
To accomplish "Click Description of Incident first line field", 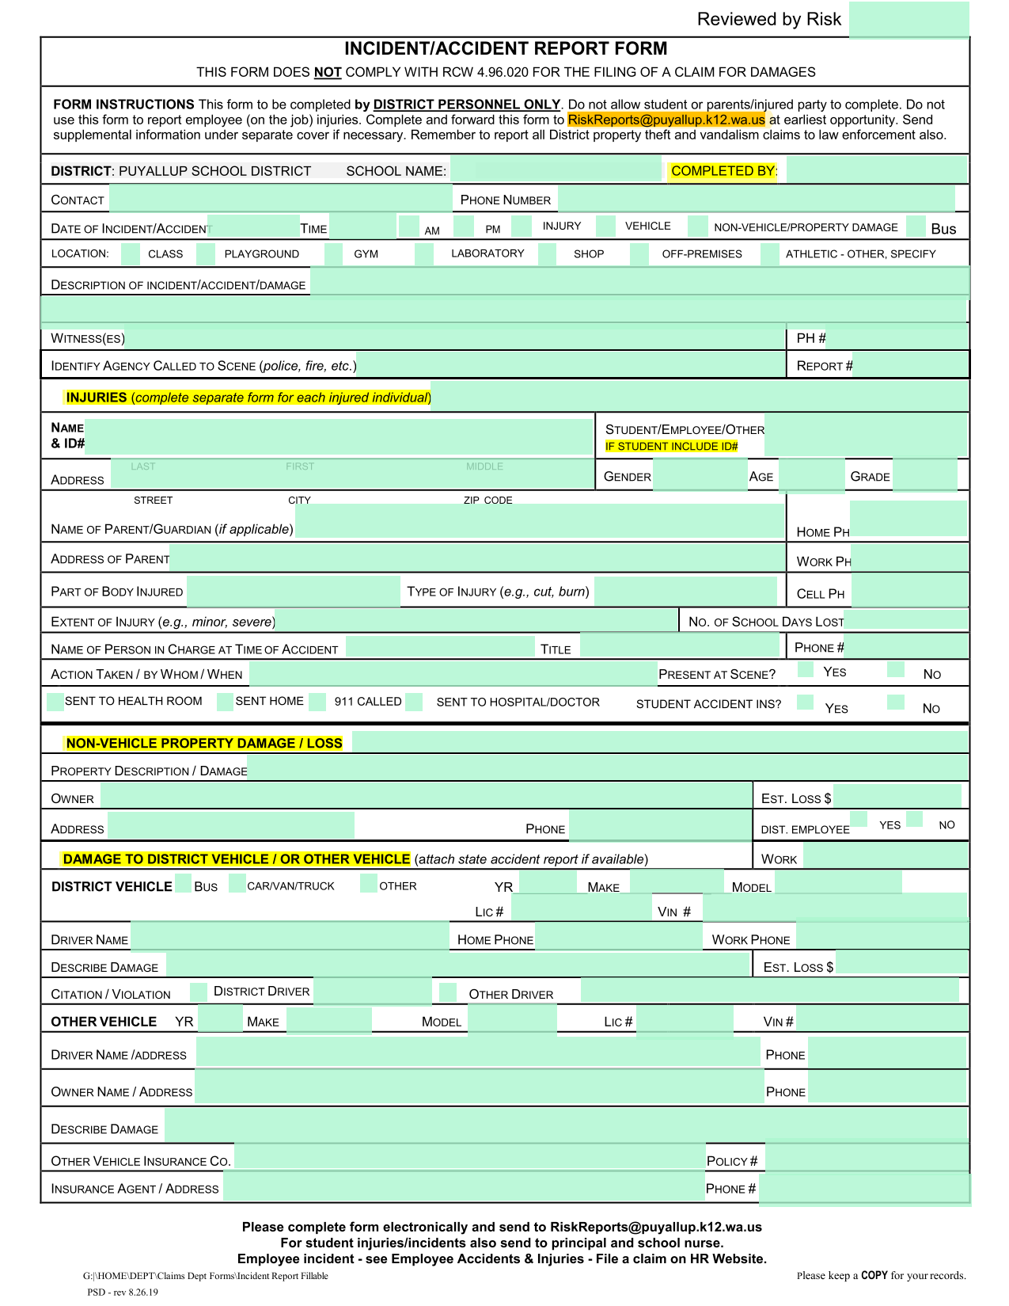I will pyautogui.click(x=639, y=282).
